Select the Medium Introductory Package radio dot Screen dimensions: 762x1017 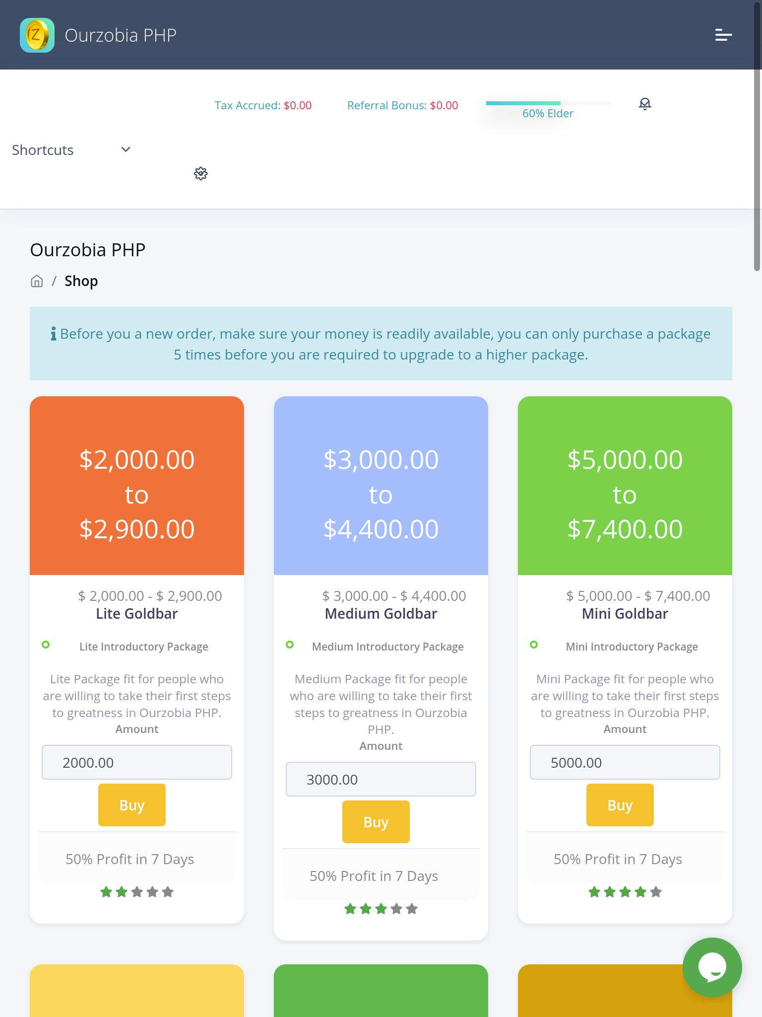point(290,645)
